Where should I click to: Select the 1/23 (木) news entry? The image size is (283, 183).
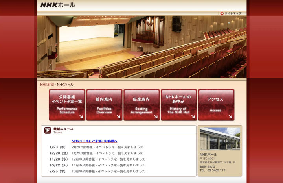point(96,147)
